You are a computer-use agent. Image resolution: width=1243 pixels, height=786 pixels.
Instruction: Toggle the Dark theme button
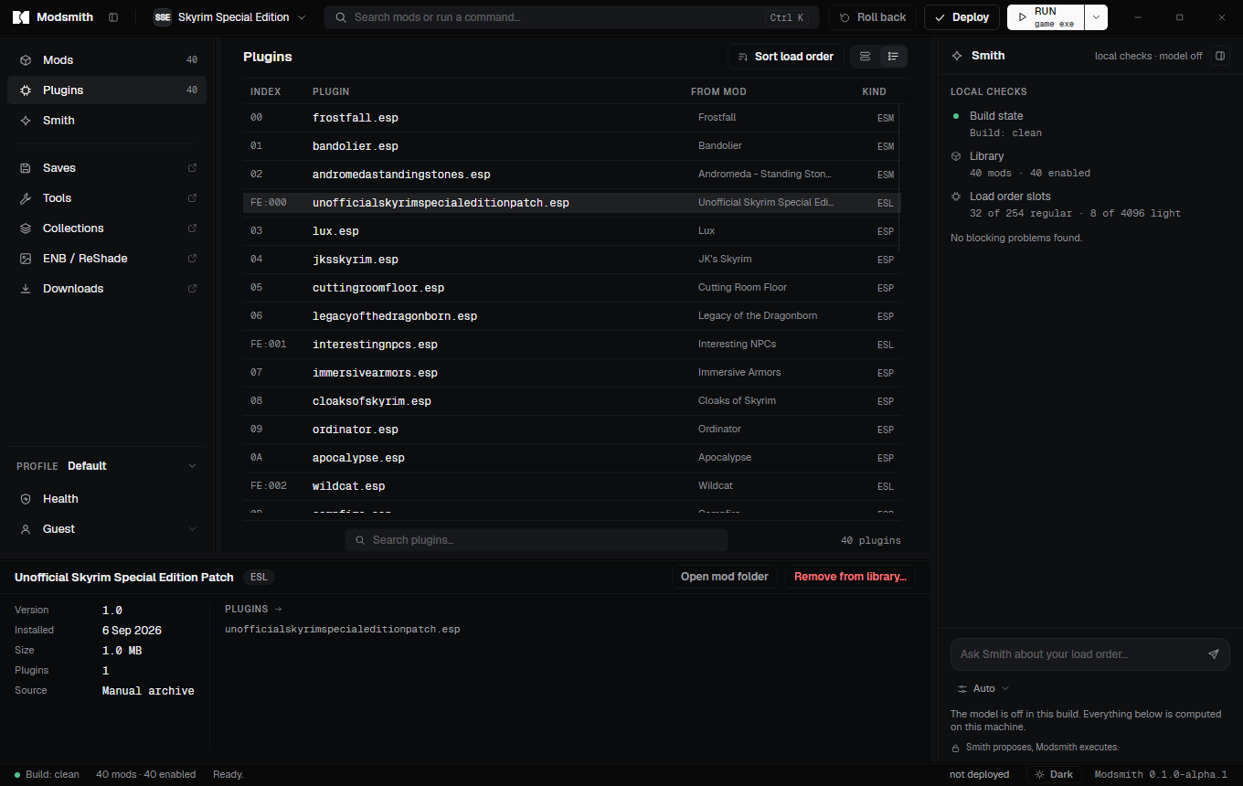(x=1053, y=774)
